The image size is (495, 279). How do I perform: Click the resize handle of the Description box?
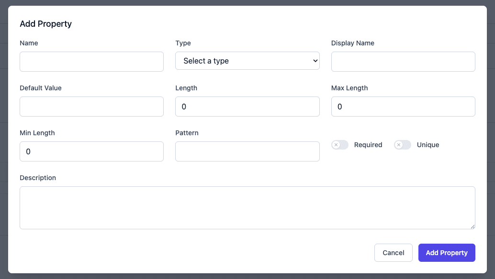tap(472, 227)
